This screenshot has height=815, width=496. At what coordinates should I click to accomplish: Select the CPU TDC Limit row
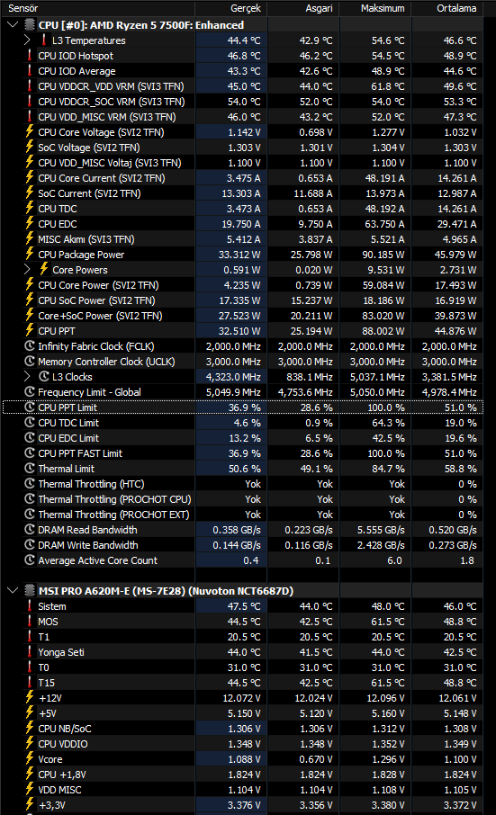tap(242, 423)
